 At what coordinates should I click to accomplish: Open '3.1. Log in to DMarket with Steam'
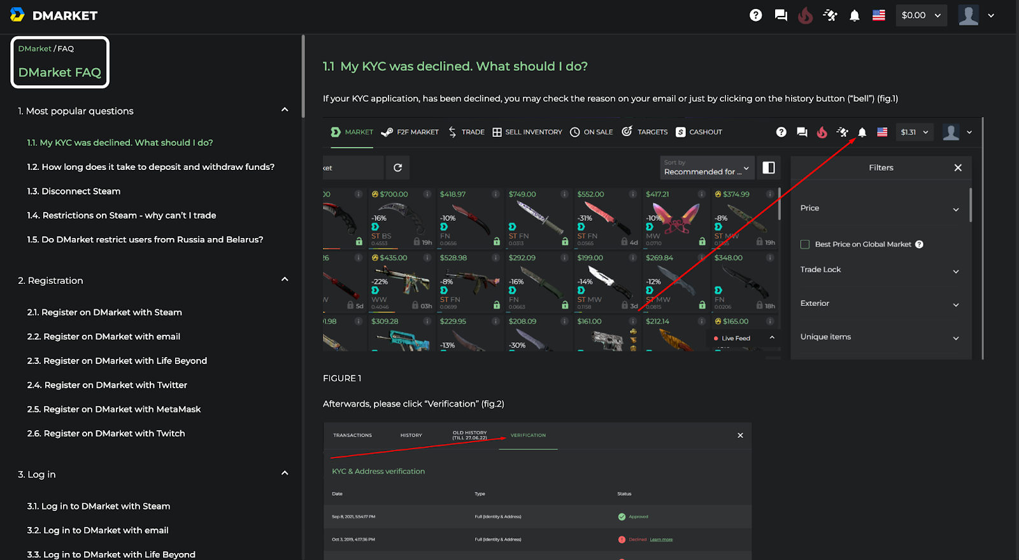click(99, 506)
